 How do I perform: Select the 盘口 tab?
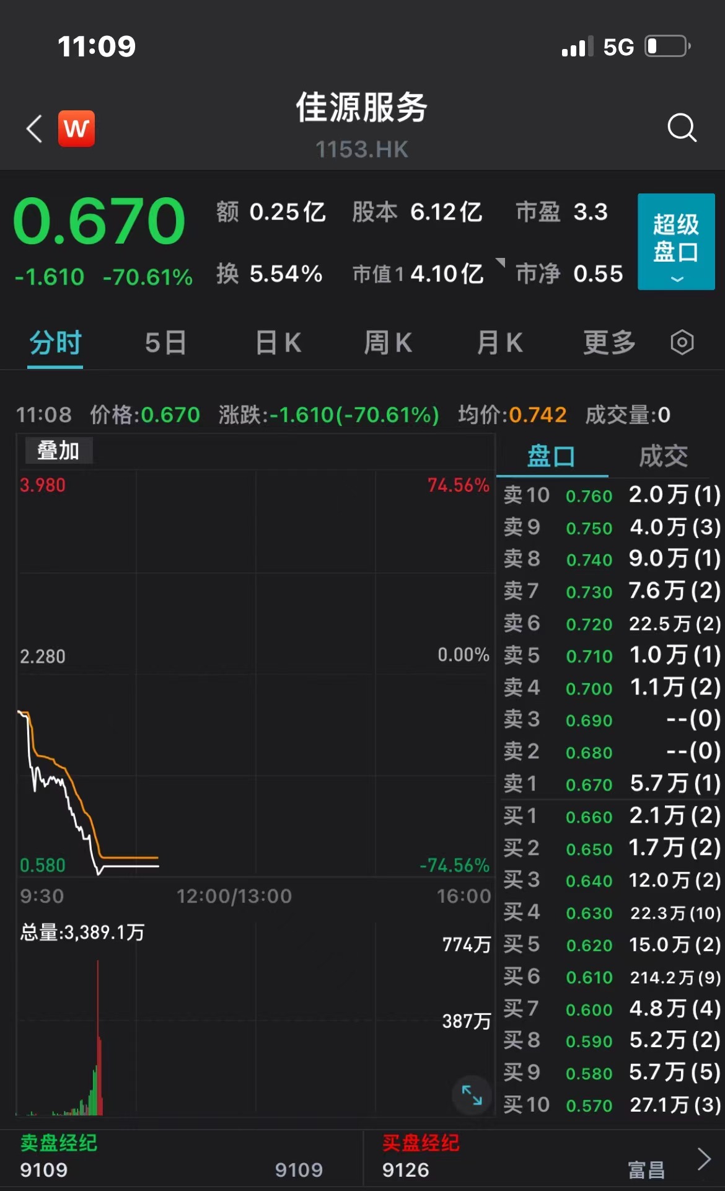coord(551,456)
